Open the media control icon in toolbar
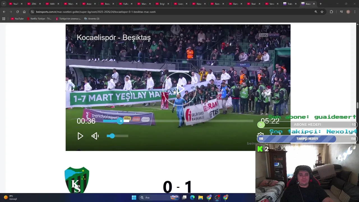 (341, 12)
